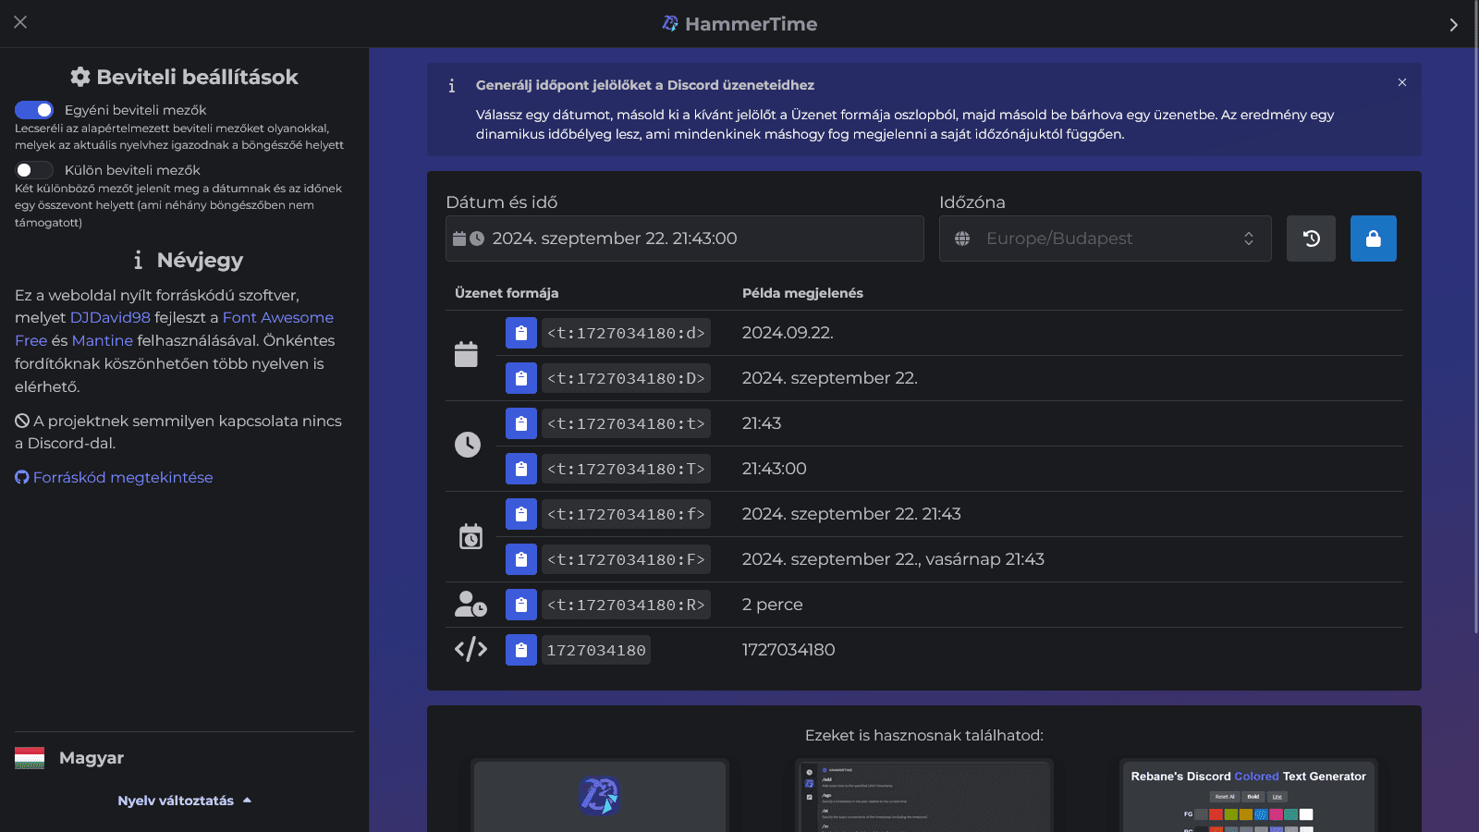The width and height of the screenshot is (1479, 832).
Task: Copy the relative time format <t:1727034180:R>
Action: click(x=520, y=604)
